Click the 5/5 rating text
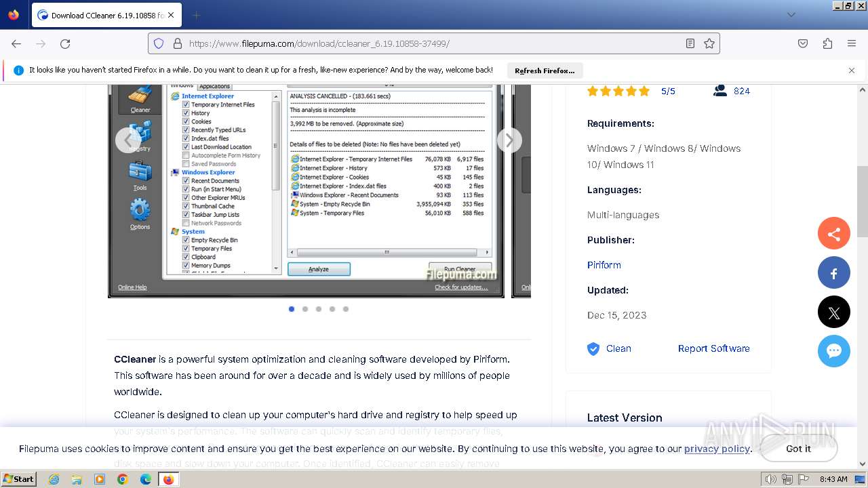Viewport: 868px width, 488px height. click(668, 91)
